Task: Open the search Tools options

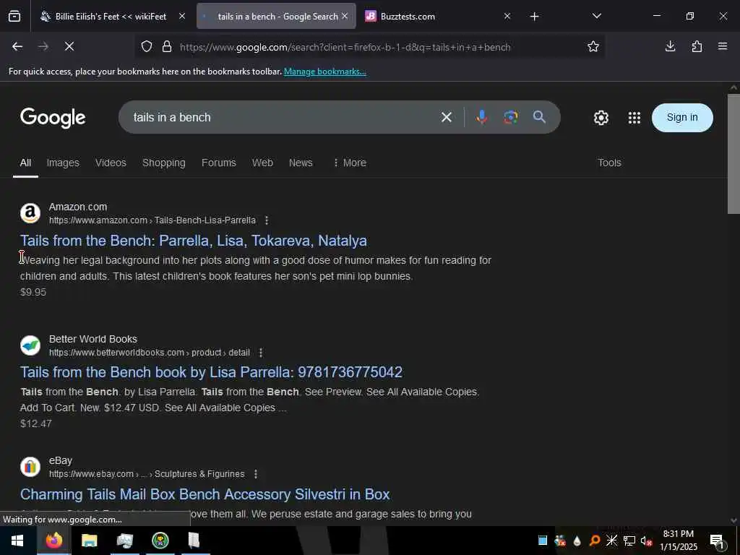Action: 609,163
